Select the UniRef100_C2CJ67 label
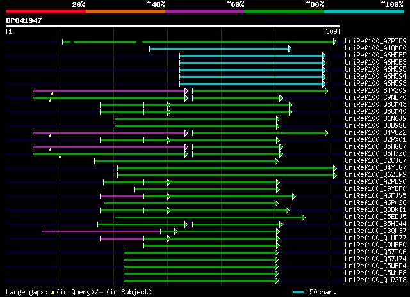410x297 pixels. [x=375, y=160]
